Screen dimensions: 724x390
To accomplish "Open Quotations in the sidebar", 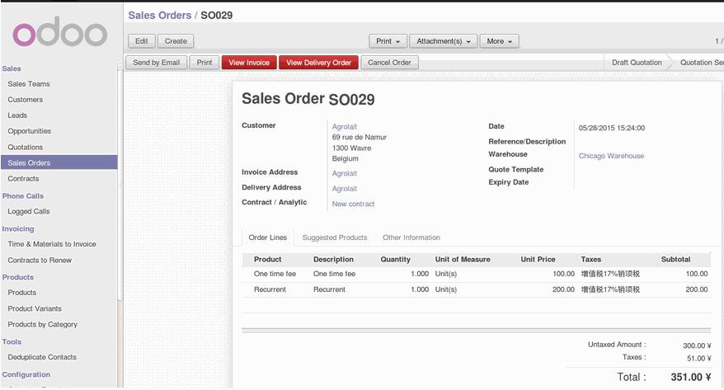I will click(26, 148).
